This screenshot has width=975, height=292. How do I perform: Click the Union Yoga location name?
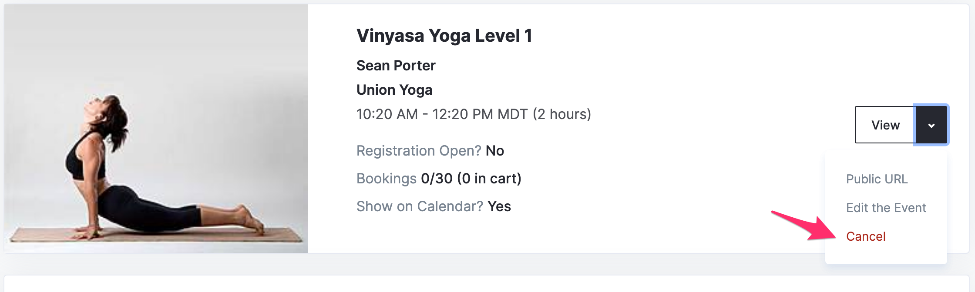coord(394,90)
